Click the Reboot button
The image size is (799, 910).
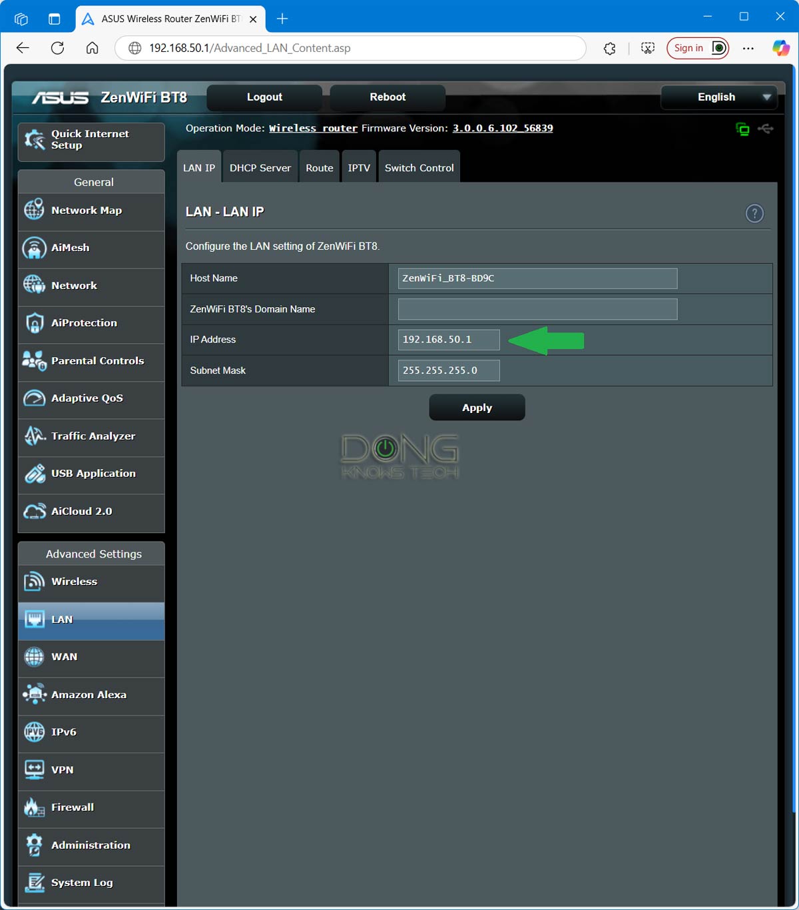point(388,97)
